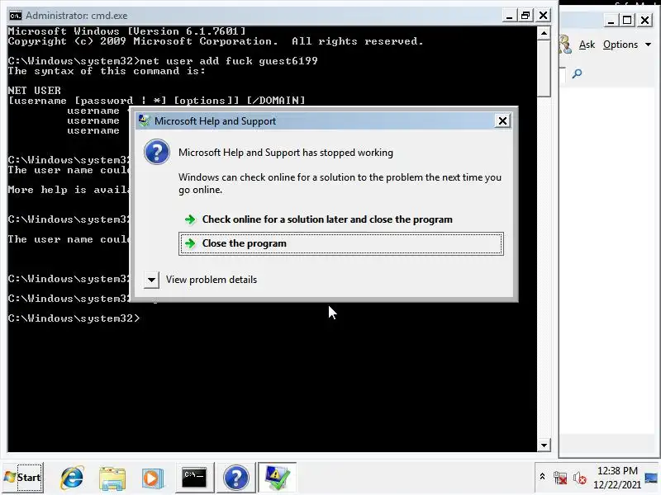Open the Start menu
This screenshot has width=661, height=495.
coord(23,478)
